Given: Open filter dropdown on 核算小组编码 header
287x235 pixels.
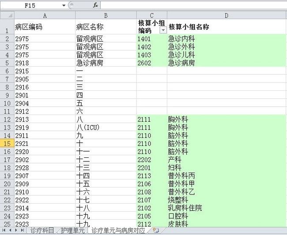Looking at the screenshot, I should tap(163, 30).
